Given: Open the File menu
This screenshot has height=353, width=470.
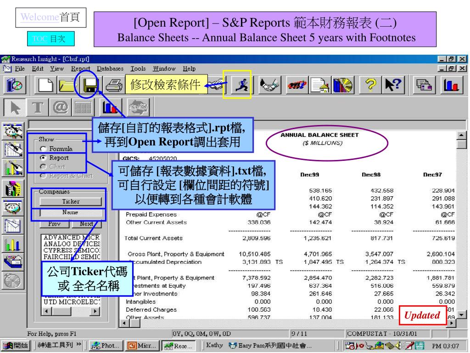Looking at the screenshot, I should coord(20,69).
